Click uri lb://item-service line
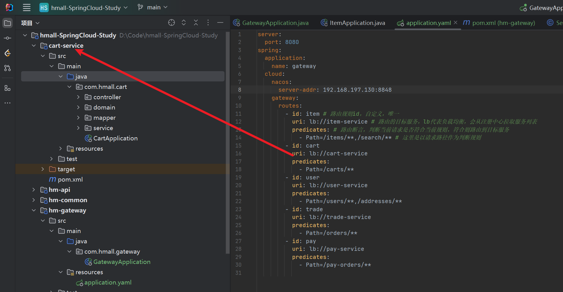The image size is (563, 292). (x=330, y=122)
